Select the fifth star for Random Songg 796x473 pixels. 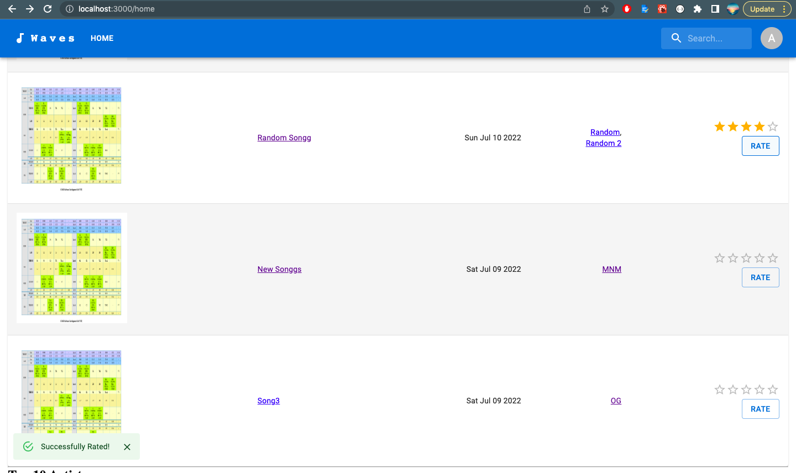click(772, 127)
